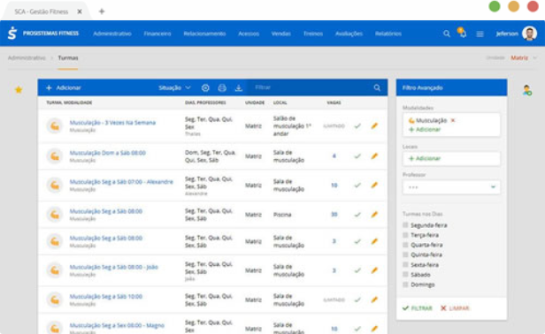Click check mark of 07:00 - Alexandre row
545x334 pixels.
click(357, 186)
